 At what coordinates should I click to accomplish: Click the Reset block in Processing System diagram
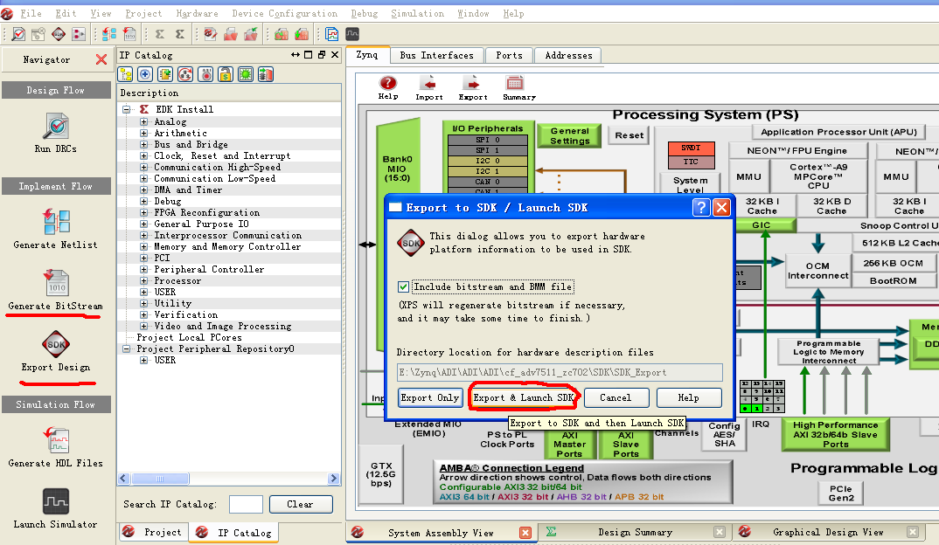629,135
